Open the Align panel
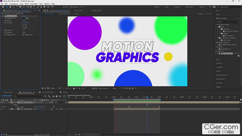 pos(218,59)
